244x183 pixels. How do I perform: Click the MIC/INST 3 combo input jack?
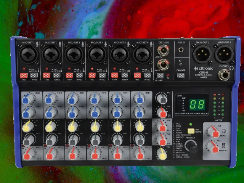74,56
